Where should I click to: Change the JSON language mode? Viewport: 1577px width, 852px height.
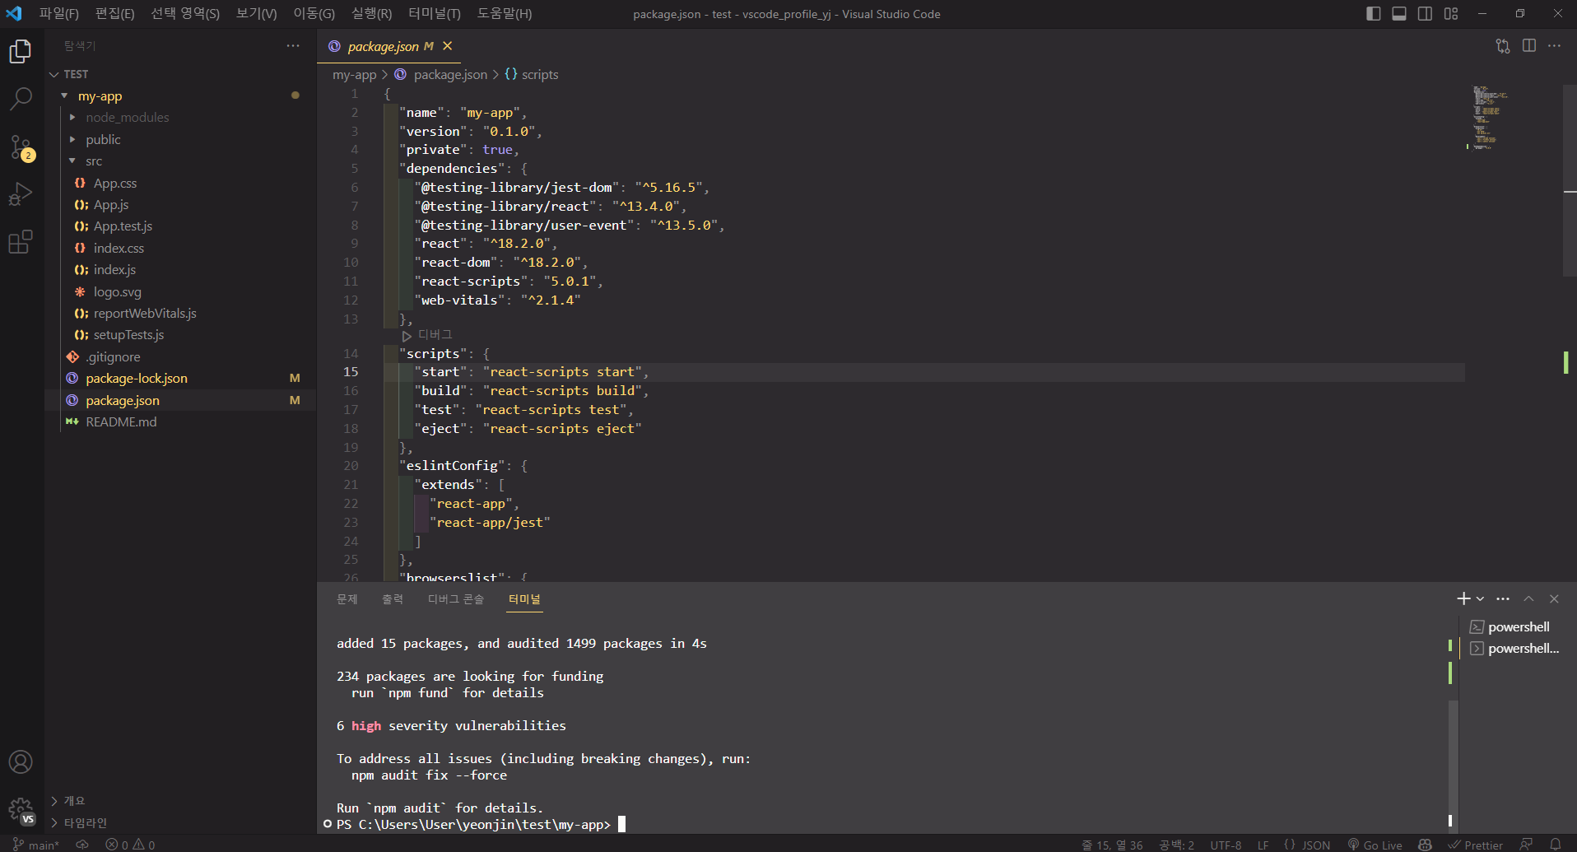click(x=1307, y=845)
